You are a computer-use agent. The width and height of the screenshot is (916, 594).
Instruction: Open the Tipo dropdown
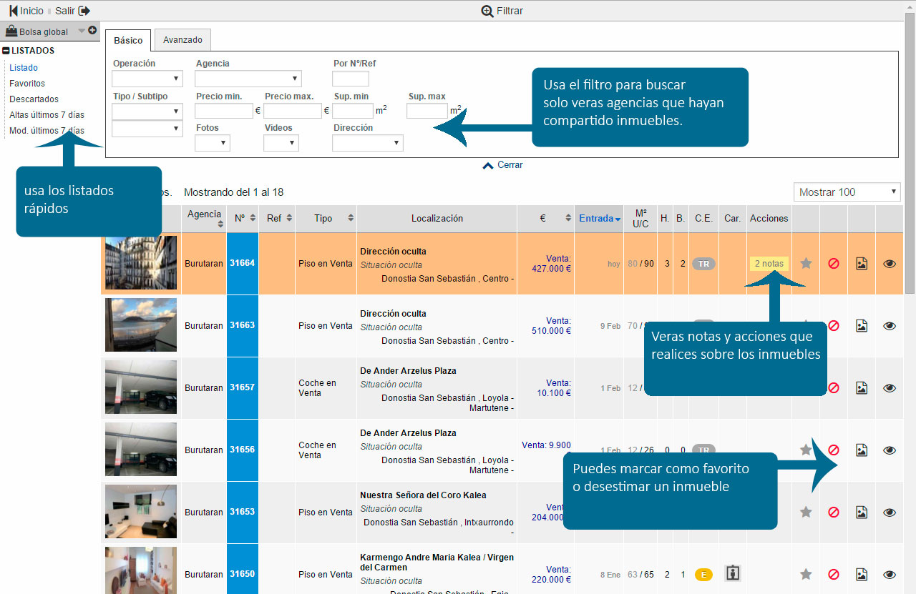pos(148,112)
